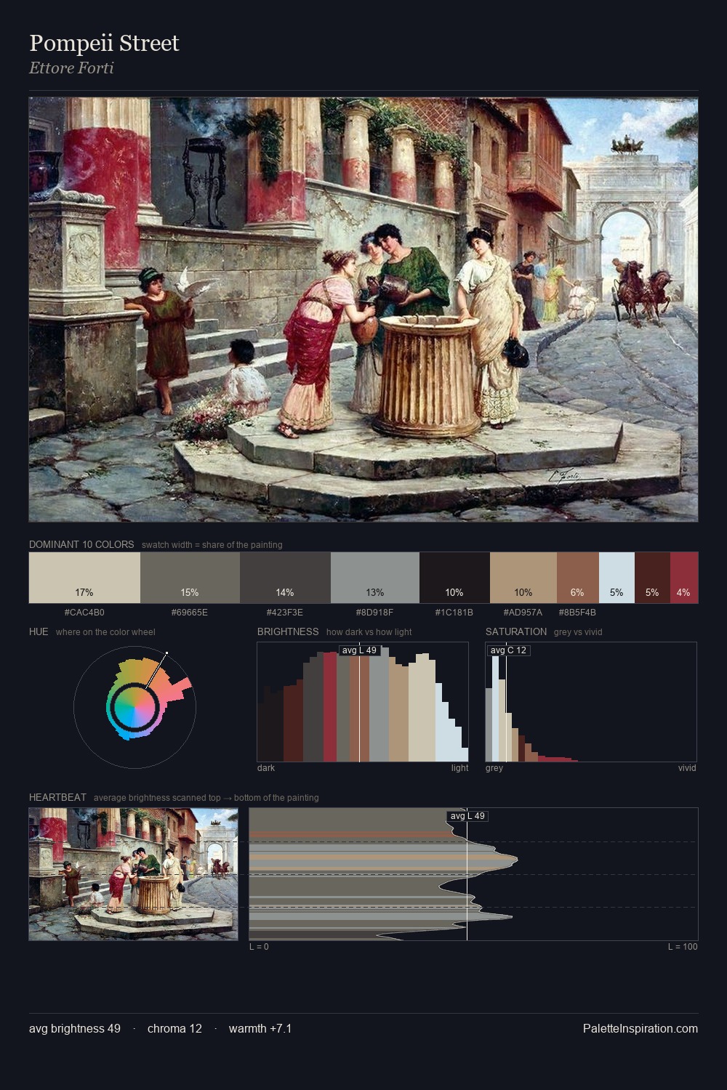This screenshot has height=1090, width=727.
Task: Click the hex label "#423F3E"
Action: pos(285,613)
